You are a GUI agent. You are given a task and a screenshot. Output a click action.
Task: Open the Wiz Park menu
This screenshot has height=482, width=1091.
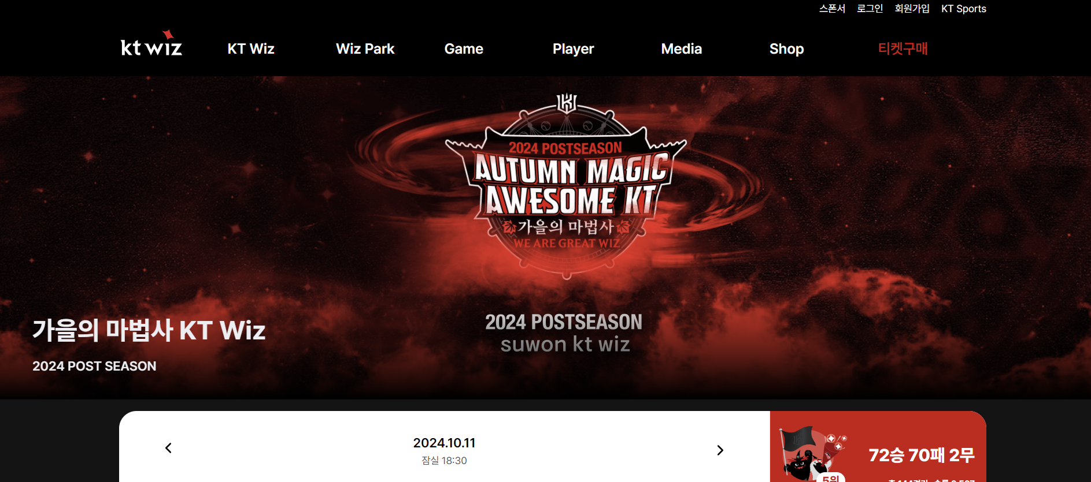click(365, 49)
